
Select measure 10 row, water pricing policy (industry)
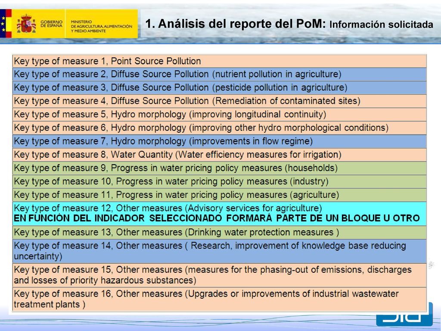click(x=219, y=181)
